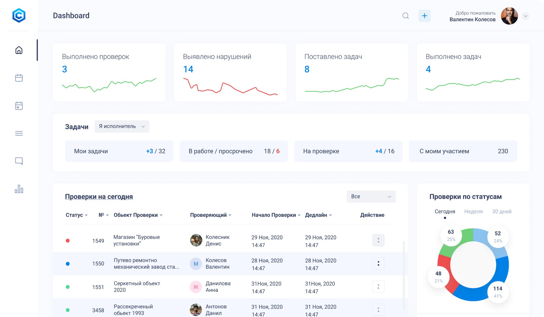The width and height of the screenshot is (544, 317).
Task: Click the blue status dot for row 1550
Action: [68, 264]
